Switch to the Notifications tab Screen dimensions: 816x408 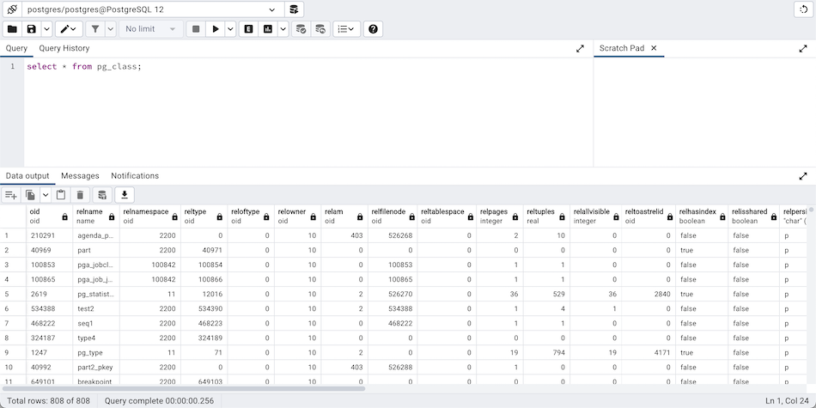pyautogui.click(x=135, y=176)
